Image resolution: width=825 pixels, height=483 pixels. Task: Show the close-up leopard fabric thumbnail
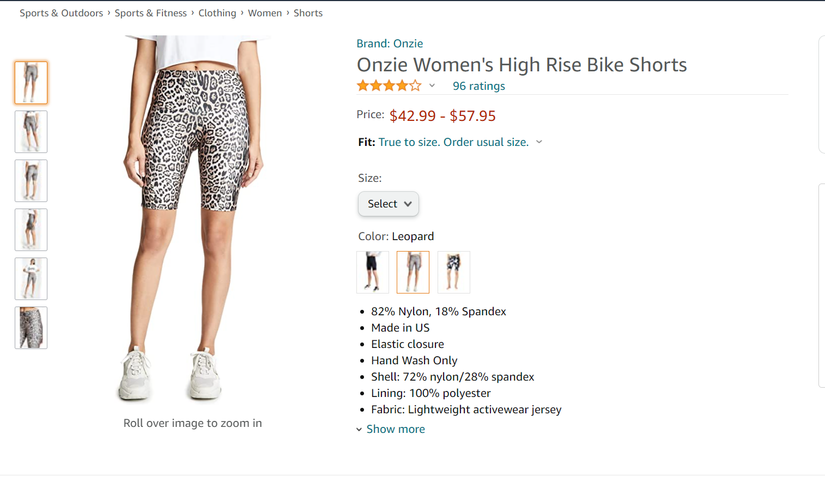pyautogui.click(x=31, y=328)
